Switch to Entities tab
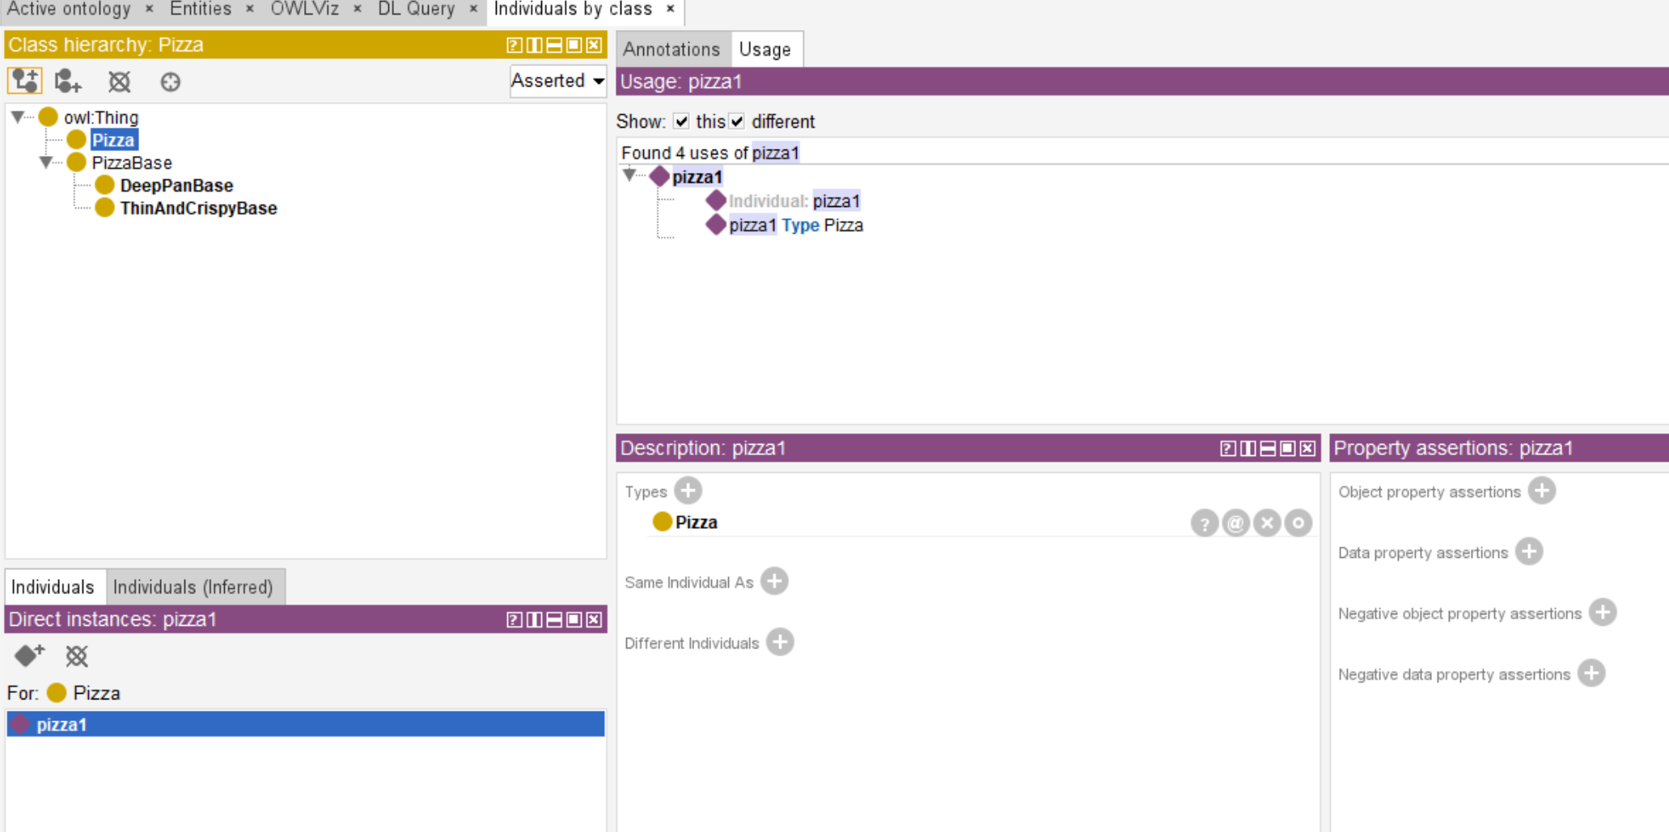The width and height of the screenshot is (1669, 832). [x=201, y=9]
